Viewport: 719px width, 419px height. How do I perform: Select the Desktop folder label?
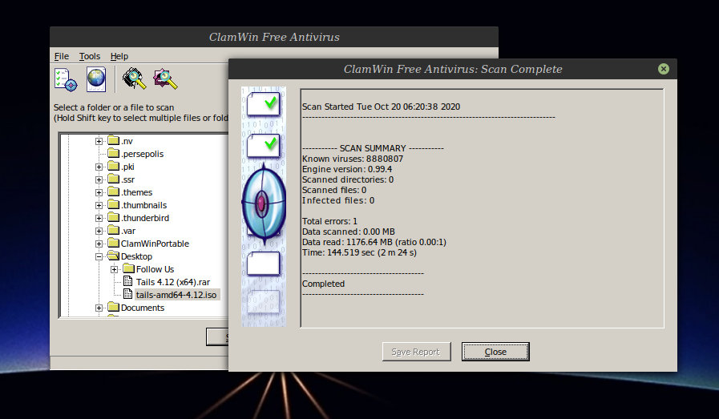(x=136, y=256)
